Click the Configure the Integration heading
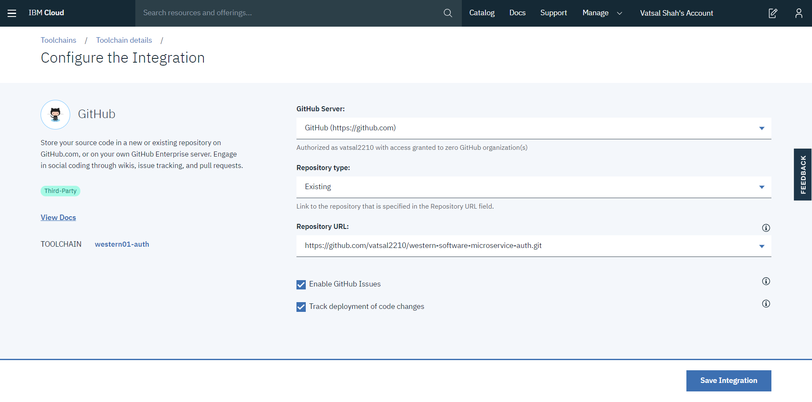 [x=123, y=58]
